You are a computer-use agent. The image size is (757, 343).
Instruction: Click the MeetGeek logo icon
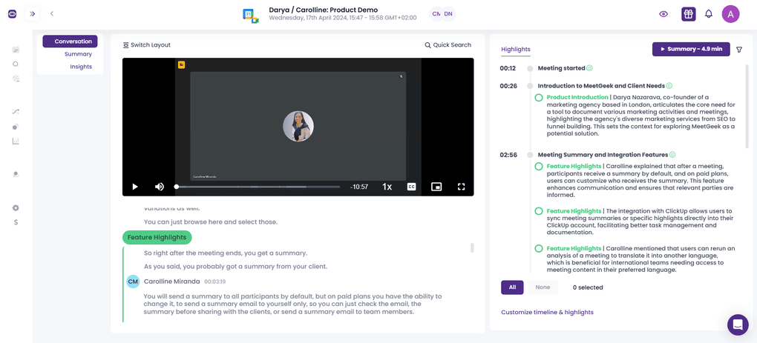[12, 14]
